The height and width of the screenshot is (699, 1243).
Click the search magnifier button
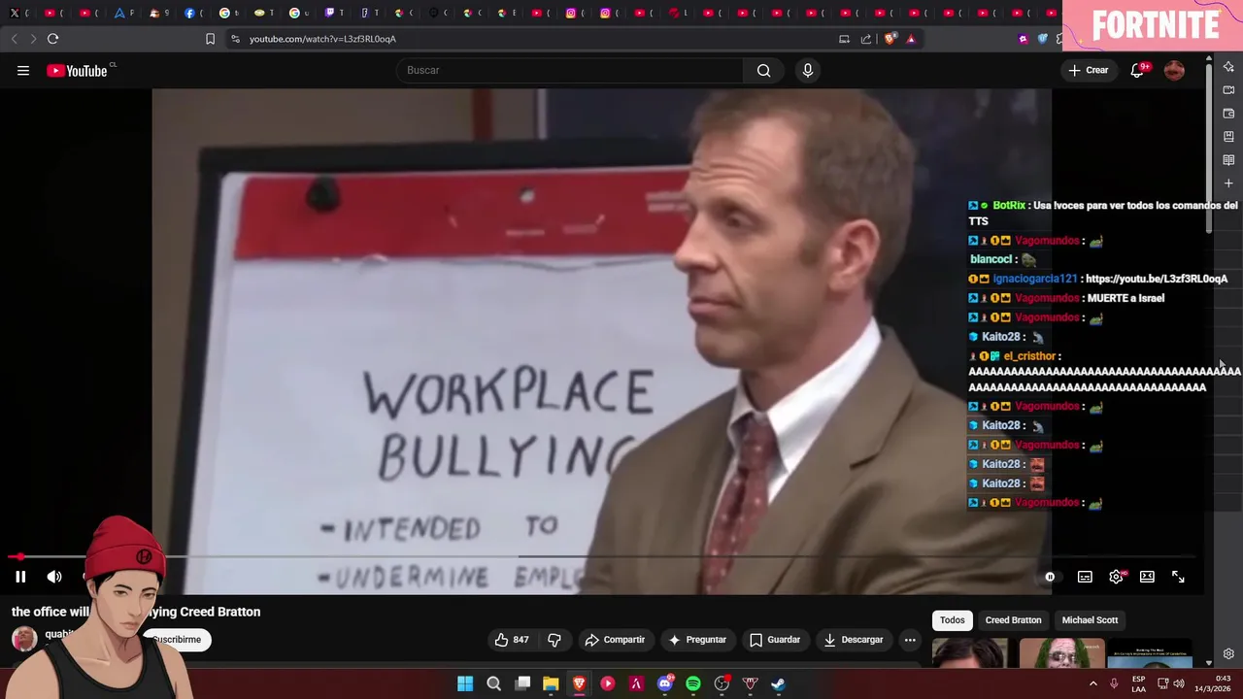763,70
